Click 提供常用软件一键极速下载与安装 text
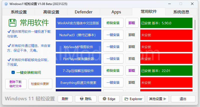Image resolution: width=200 pixels, height=107 pixels. tap(29, 34)
